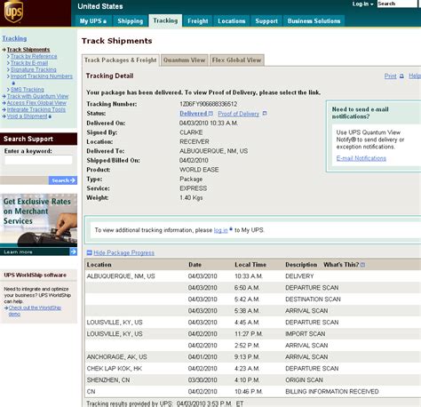Open Integrate Tracking Tools link

tap(36, 109)
